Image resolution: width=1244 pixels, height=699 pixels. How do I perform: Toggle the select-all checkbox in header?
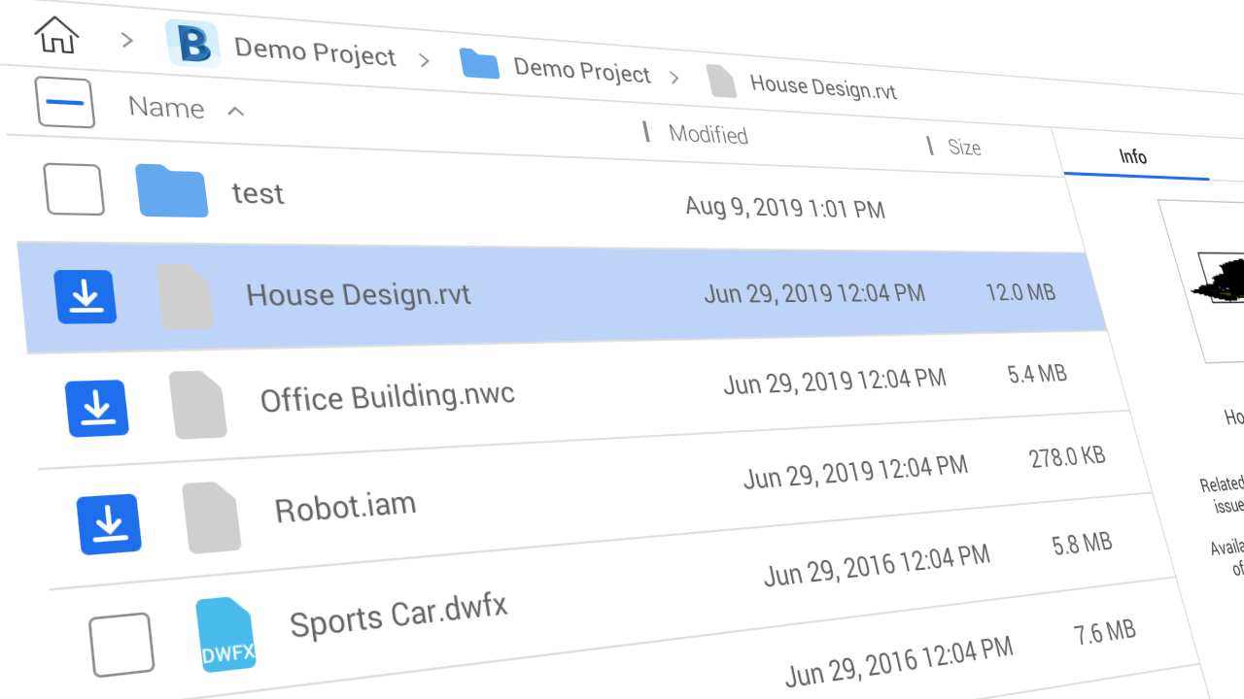click(x=65, y=103)
